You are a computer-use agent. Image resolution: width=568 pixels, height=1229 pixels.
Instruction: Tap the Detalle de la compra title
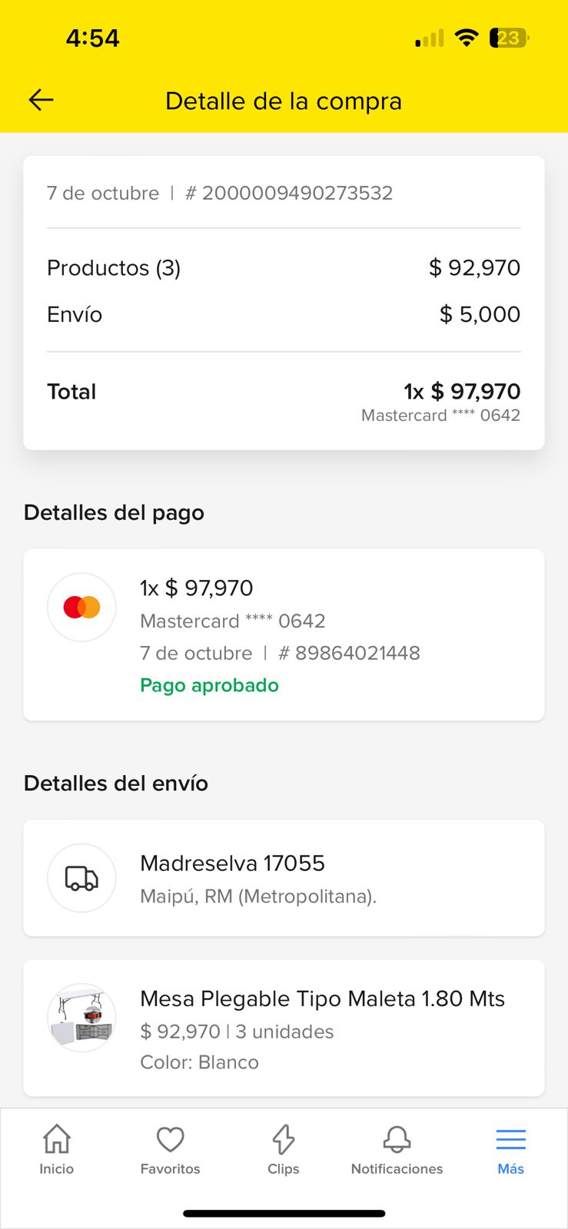tap(284, 101)
